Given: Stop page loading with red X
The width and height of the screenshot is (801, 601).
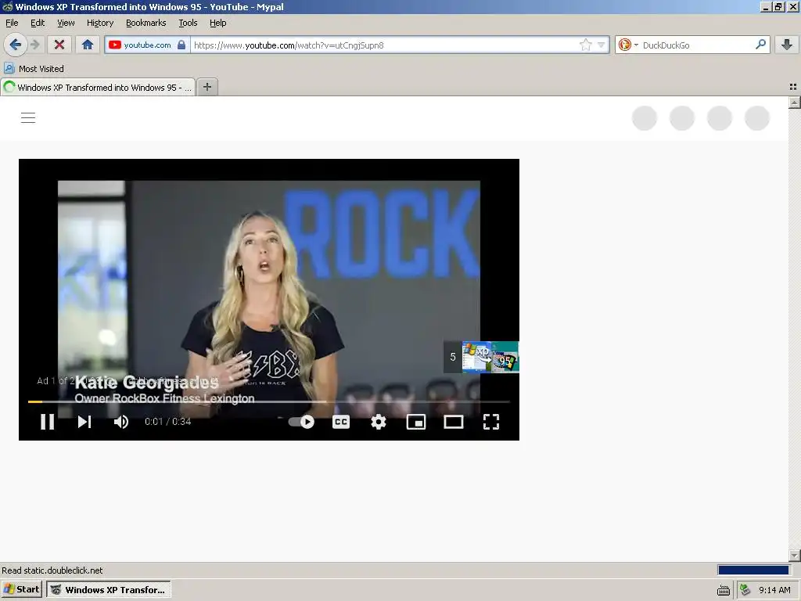Looking at the screenshot, I should (59, 45).
